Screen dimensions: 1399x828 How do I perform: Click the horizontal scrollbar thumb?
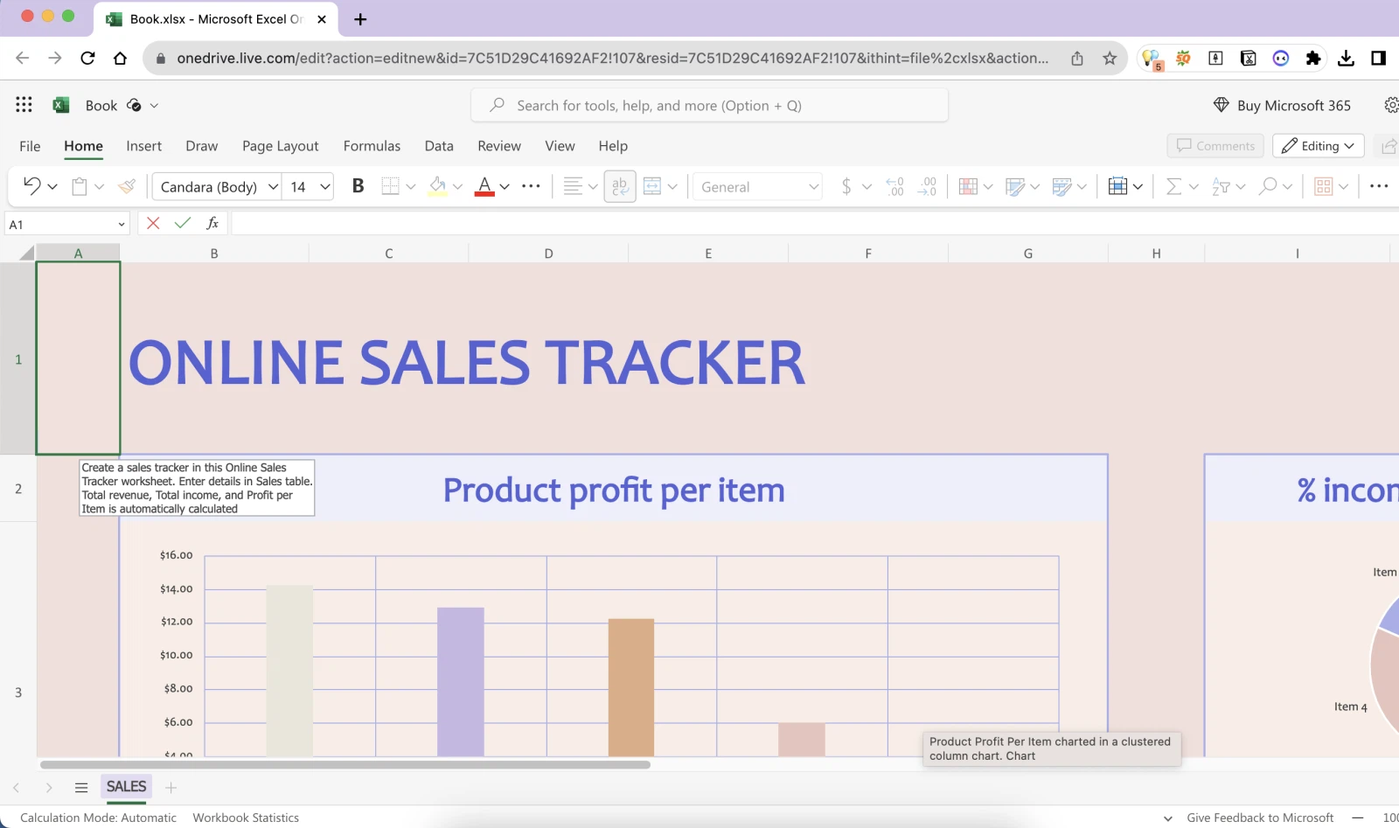pos(345,764)
